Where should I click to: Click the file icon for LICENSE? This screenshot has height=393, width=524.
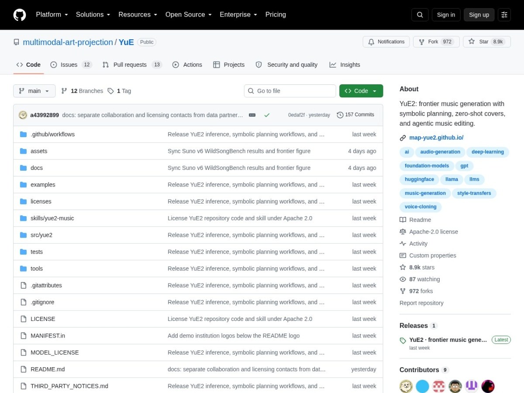(23, 319)
